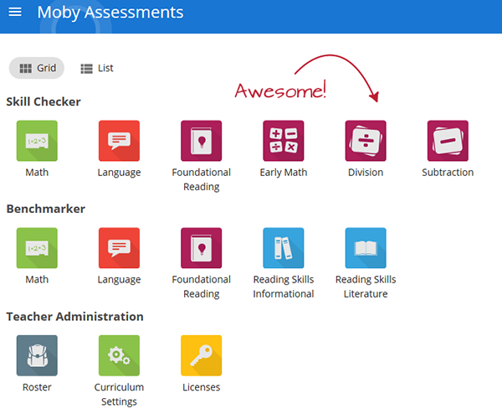This screenshot has width=502, height=414.
Task: Click Reading Skills Informational label
Action: [x=284, y=287]
